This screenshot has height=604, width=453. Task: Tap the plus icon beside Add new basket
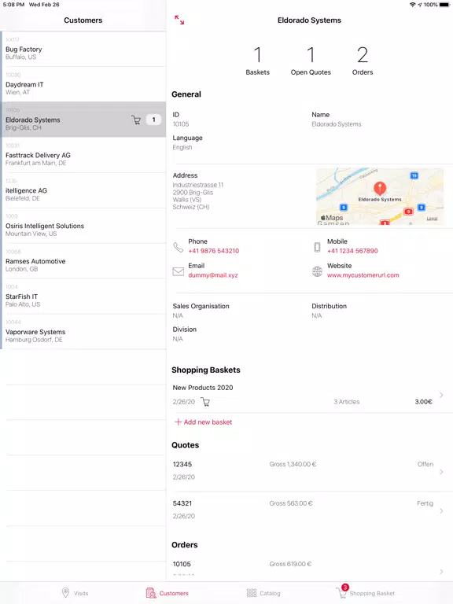coord(178,422)
